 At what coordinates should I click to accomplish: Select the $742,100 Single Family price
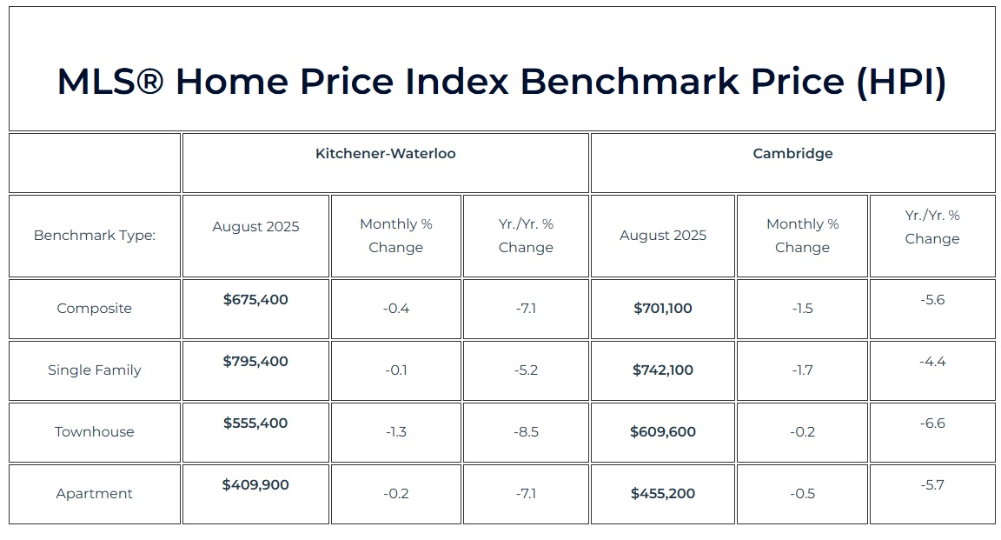pyautogui.click(x=663, y=370)
